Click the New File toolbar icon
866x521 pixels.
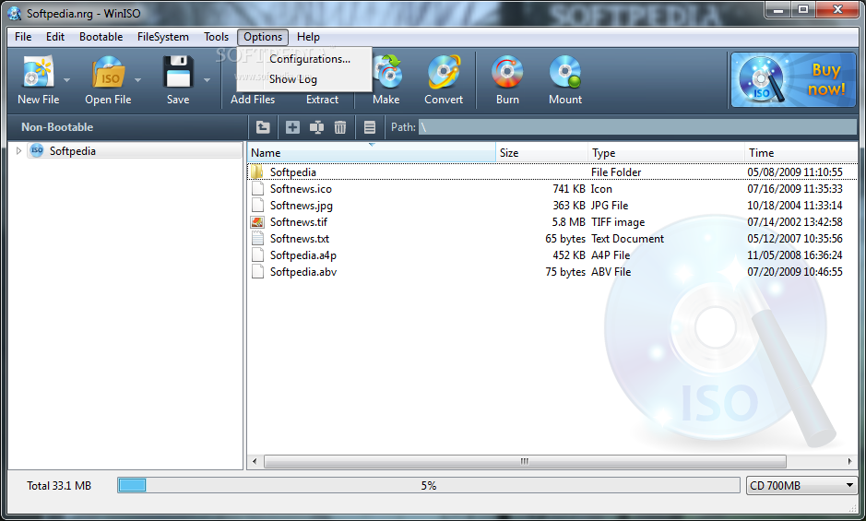(38, 72)
